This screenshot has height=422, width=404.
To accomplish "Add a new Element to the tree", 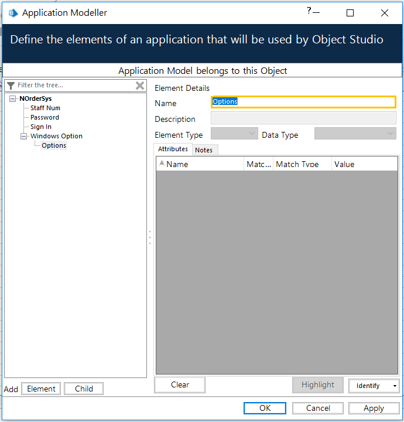I will [41, 389].
